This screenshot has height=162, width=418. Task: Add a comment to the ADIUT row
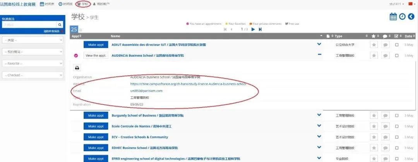pyautogui.click(x=385, y=45)
